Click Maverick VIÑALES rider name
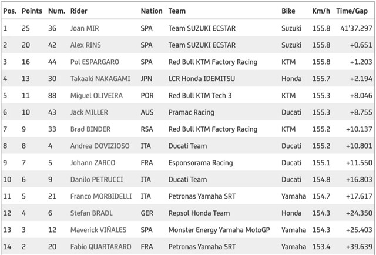 pos(98,230)
